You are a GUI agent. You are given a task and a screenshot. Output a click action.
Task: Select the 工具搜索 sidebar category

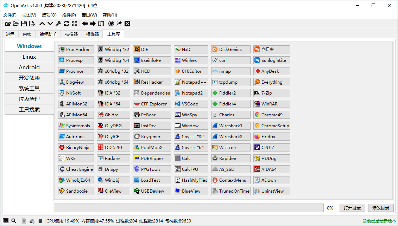click(29, 110)
